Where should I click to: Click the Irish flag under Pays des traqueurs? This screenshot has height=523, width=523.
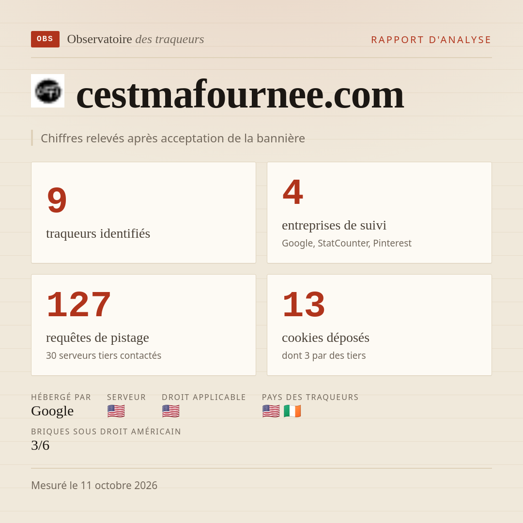coord(292,411)
